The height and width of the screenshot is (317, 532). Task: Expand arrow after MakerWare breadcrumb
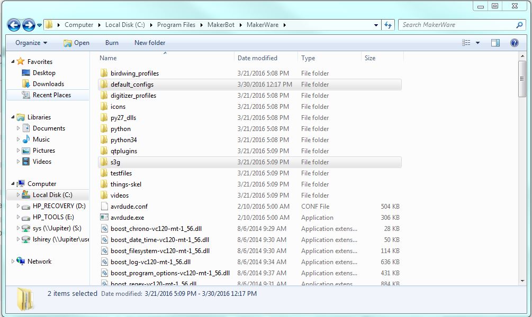284,25
